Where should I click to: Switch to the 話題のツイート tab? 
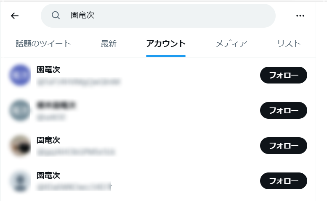coord(43,44)
